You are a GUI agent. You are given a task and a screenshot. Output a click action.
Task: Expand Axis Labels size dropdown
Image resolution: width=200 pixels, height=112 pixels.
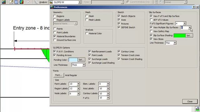[108, 88]
